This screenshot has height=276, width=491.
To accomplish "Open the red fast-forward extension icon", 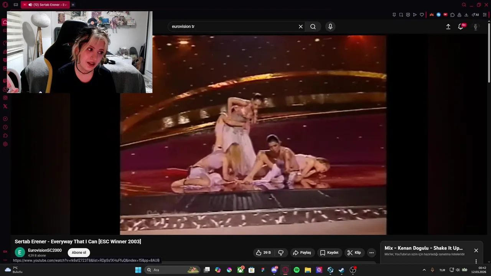I will click(x=445, y=15).
